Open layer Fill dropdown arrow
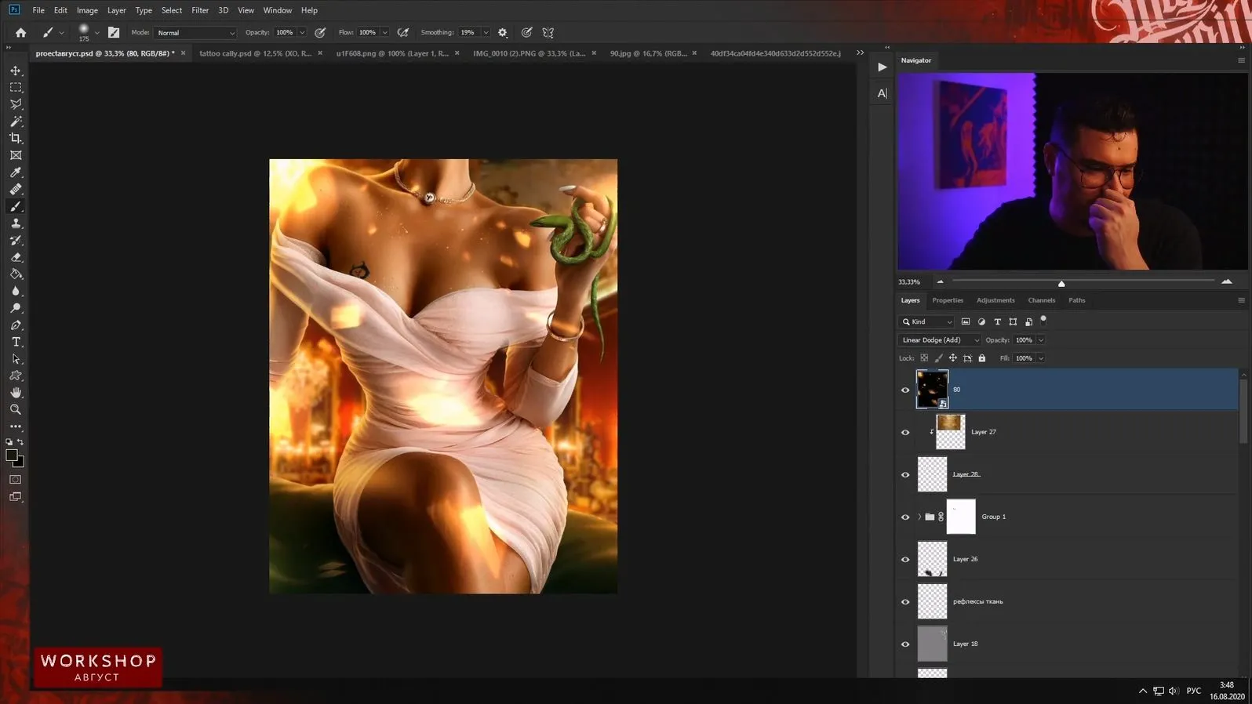1252x704 pixels. [x=1041, y=358]
